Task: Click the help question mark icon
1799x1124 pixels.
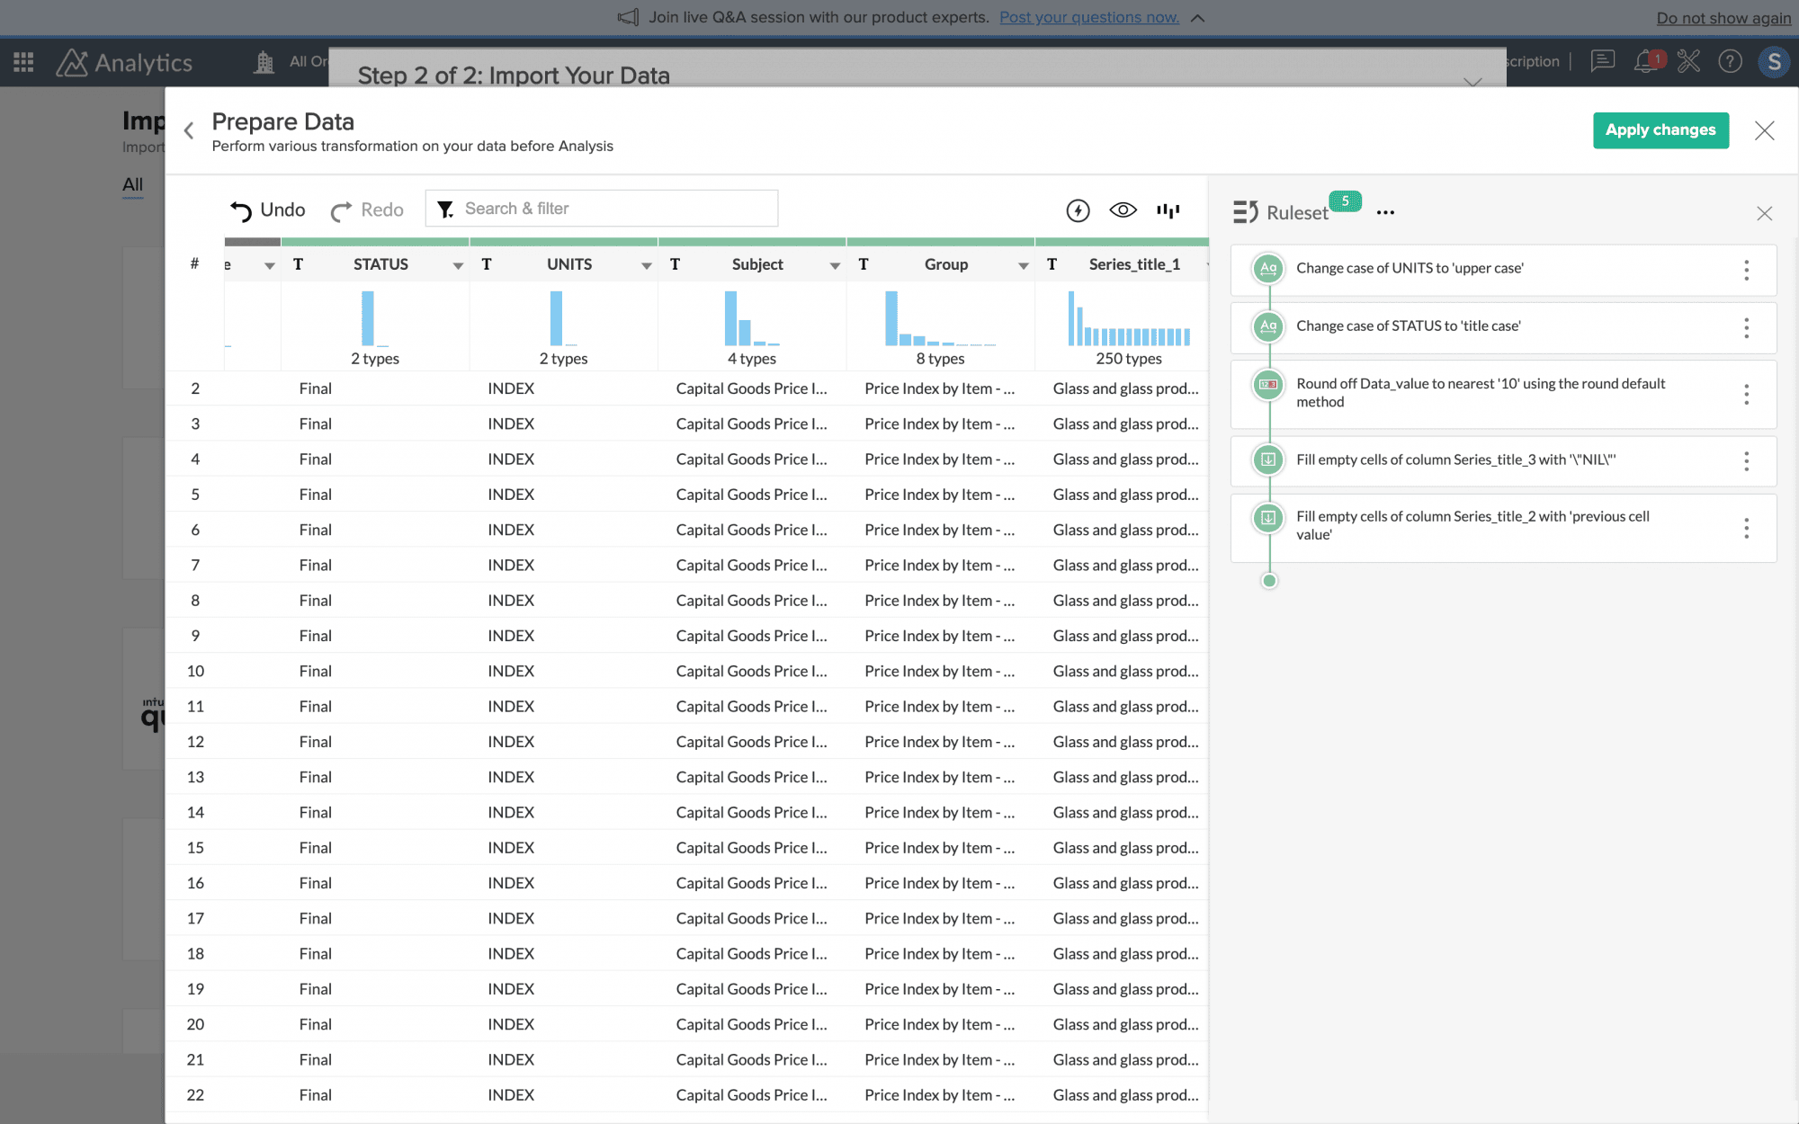Action: tap(1730, 61)
